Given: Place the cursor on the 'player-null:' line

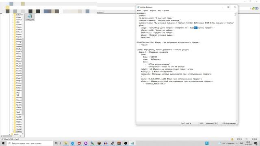Looking at the screenshot, I should click(158, 30).
